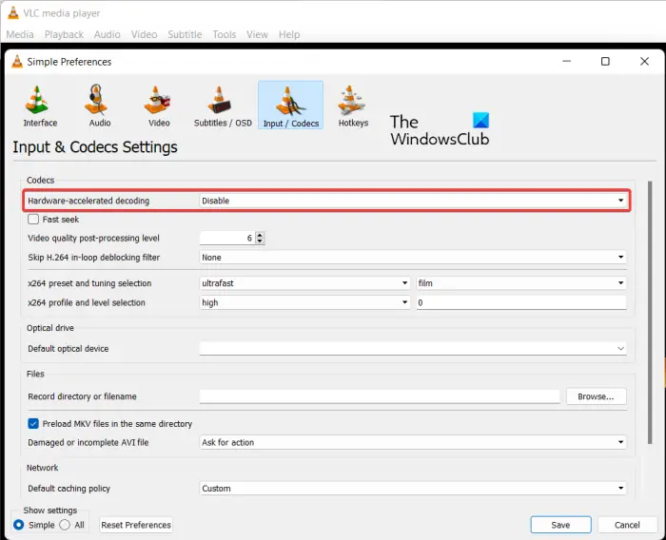666x540 pixels.
Task: Open the Subtitles / OSD preferences category
Action: 223,106
